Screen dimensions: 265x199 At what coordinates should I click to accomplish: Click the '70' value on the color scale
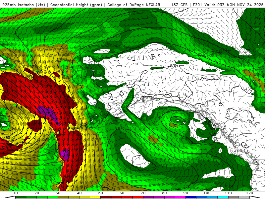[143, 193]
